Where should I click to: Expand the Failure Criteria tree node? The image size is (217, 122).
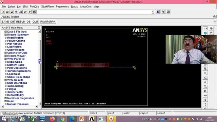pos(5,41)
